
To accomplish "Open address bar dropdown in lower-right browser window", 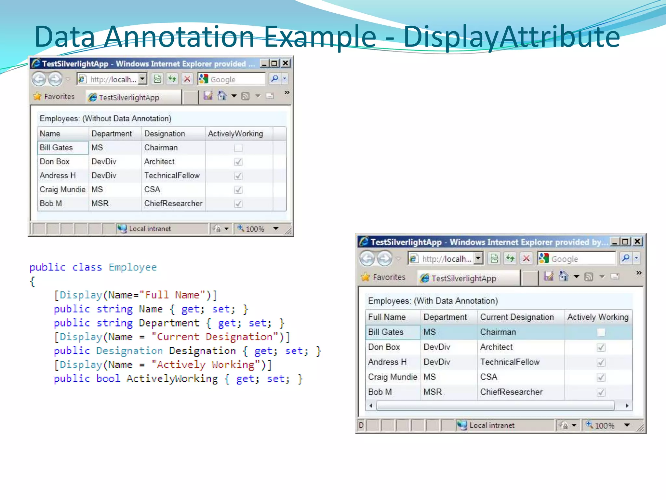I will (478, 258).
